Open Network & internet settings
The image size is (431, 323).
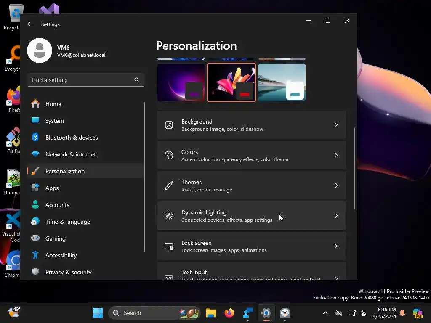click(x=85, y=154)
